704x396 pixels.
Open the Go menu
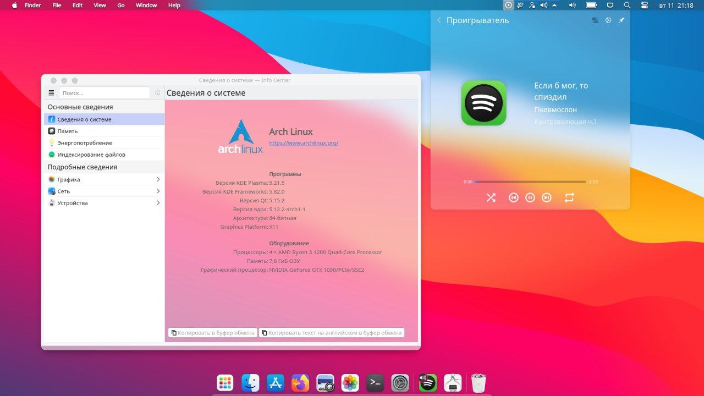coord(121,5)
